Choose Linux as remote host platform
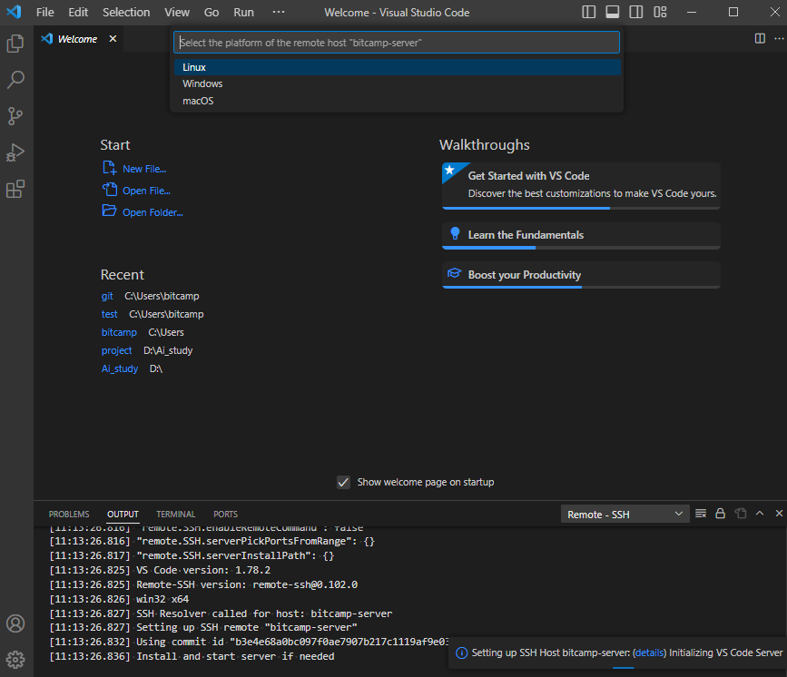This screenshot has height=677, width=787. point(397,67)
